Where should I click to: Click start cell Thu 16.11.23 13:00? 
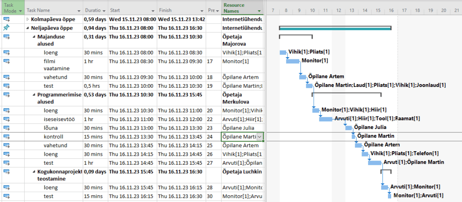132,128
